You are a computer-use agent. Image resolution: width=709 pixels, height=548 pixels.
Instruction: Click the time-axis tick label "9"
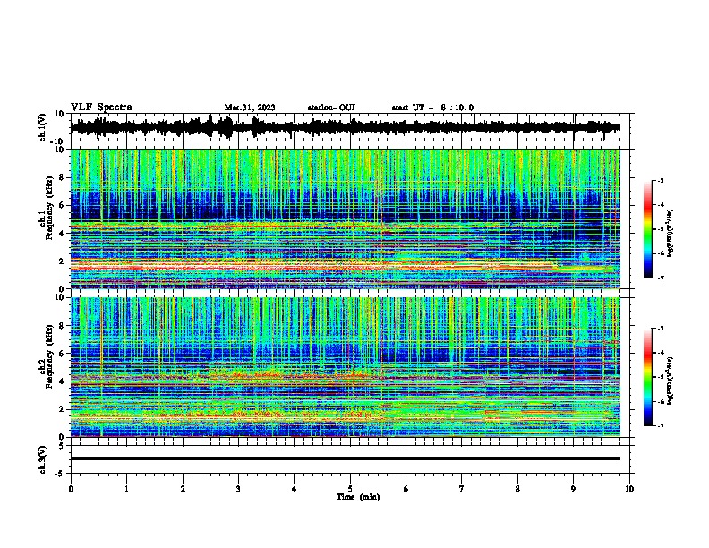pos(573,489)
